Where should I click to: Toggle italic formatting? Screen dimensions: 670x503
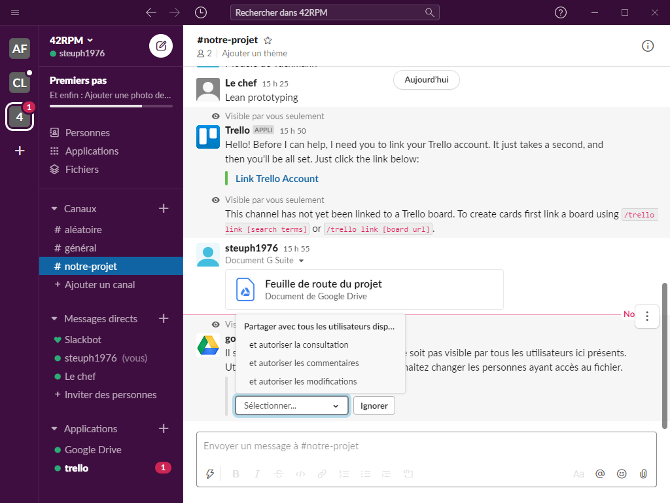256,474
